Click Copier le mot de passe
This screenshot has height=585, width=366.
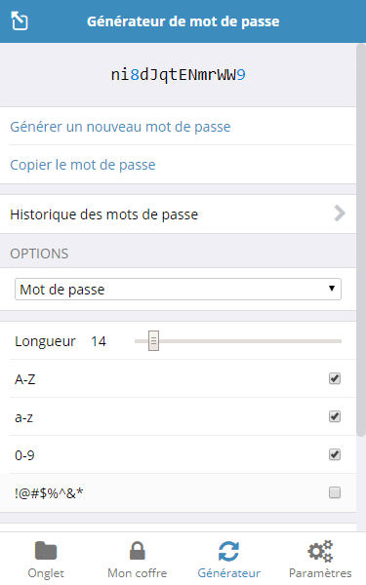[x=83, y=165]
